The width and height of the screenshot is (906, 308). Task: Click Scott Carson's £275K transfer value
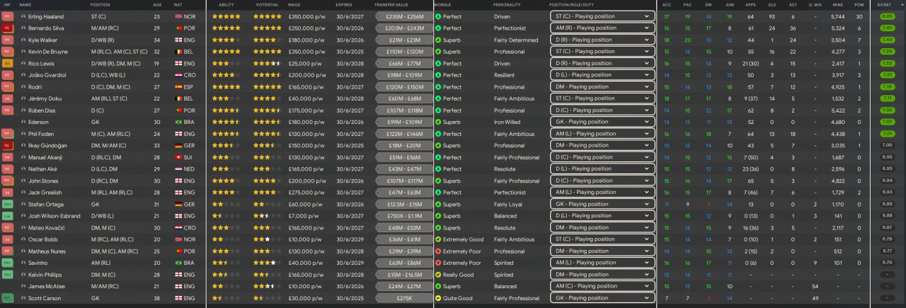[405, 298]
